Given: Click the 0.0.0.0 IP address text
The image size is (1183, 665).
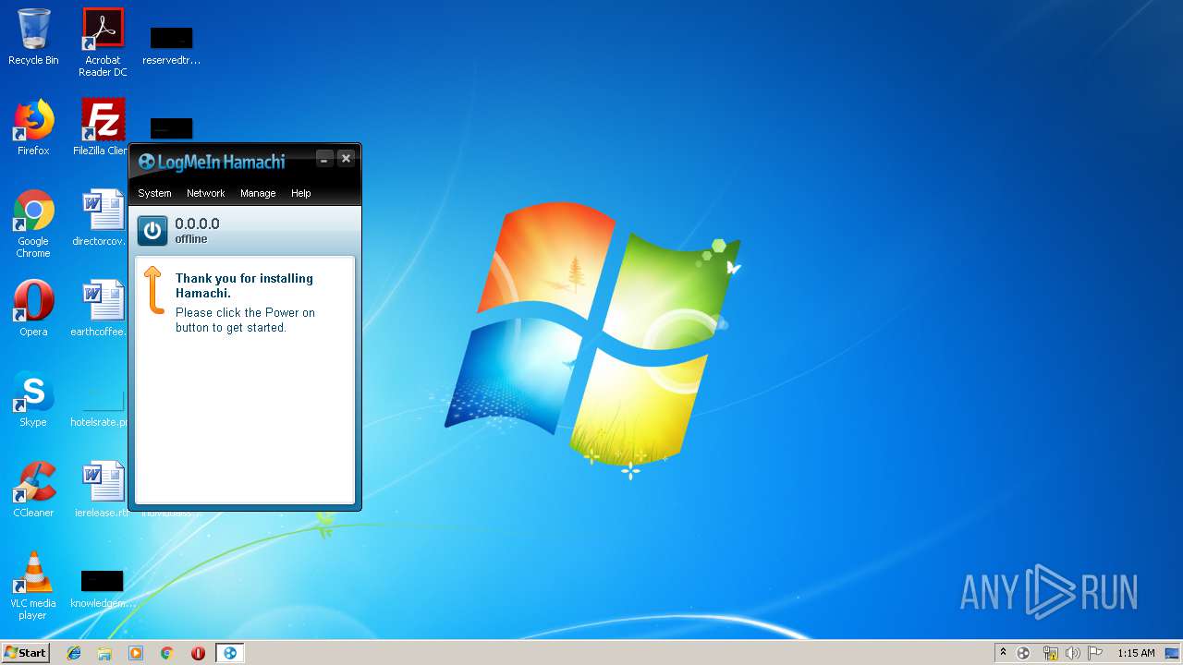Looking at the screenshot, I should pyautogui.click(x=197, y=224).
